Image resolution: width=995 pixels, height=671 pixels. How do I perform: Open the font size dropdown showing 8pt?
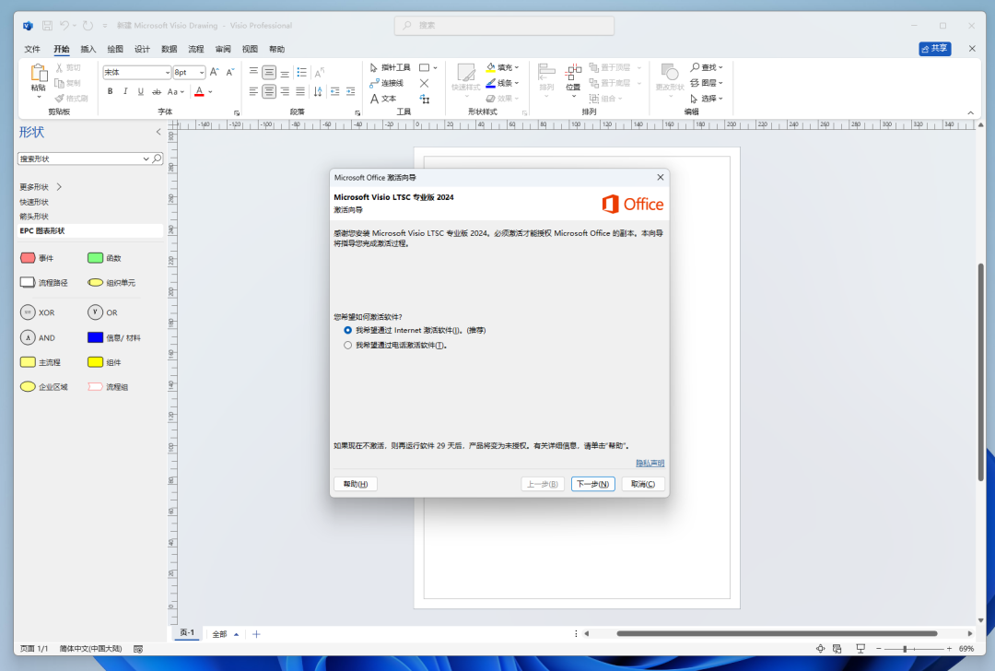(202, 73)
